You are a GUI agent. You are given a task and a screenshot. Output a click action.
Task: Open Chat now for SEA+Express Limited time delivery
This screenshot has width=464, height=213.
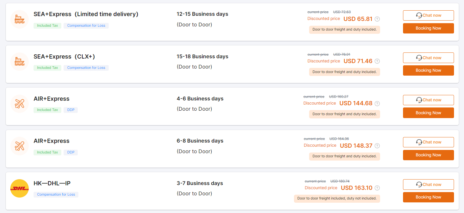point(428,15)
